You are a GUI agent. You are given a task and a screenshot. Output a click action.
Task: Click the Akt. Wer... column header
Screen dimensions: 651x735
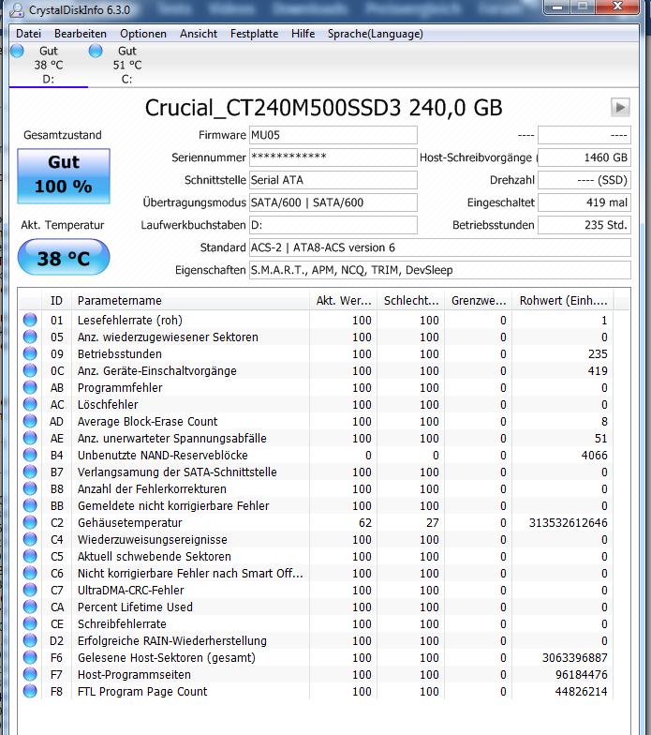tap(343, 300)
